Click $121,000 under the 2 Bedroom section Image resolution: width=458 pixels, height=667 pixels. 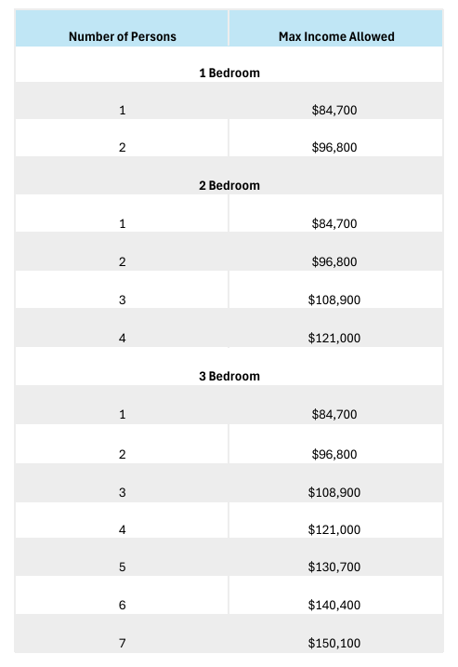334,339
